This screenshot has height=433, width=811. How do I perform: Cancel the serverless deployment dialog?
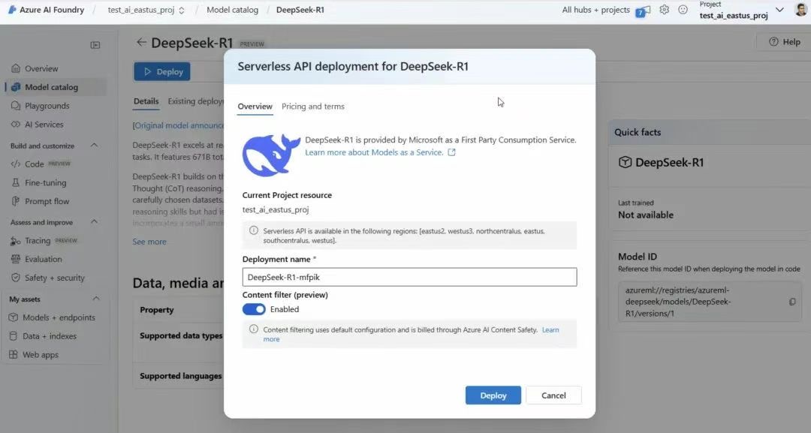click(553, 395)
